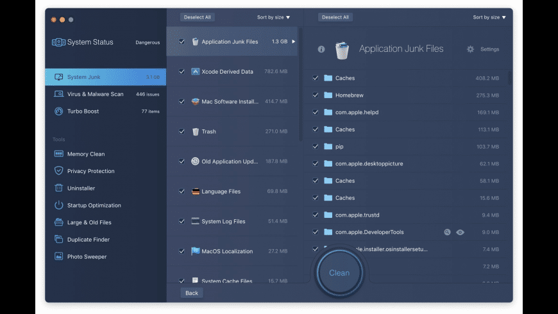The image size is (558, 314).
Task: Select the Mac Software Install... row
Action: 232,101
